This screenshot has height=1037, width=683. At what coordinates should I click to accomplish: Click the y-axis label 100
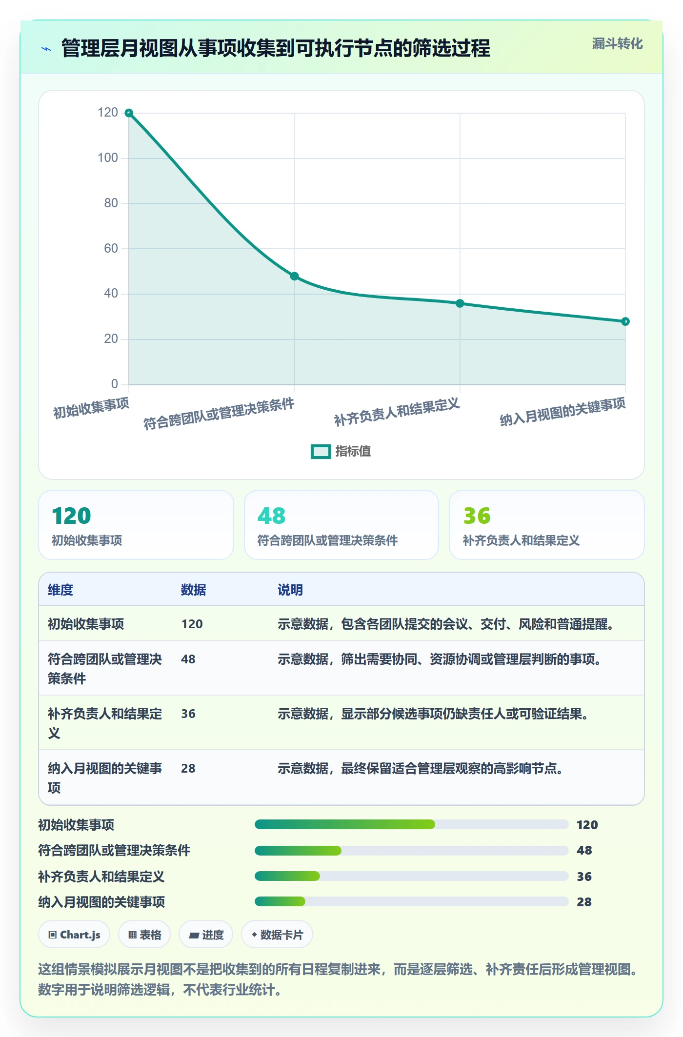(108, 158)
